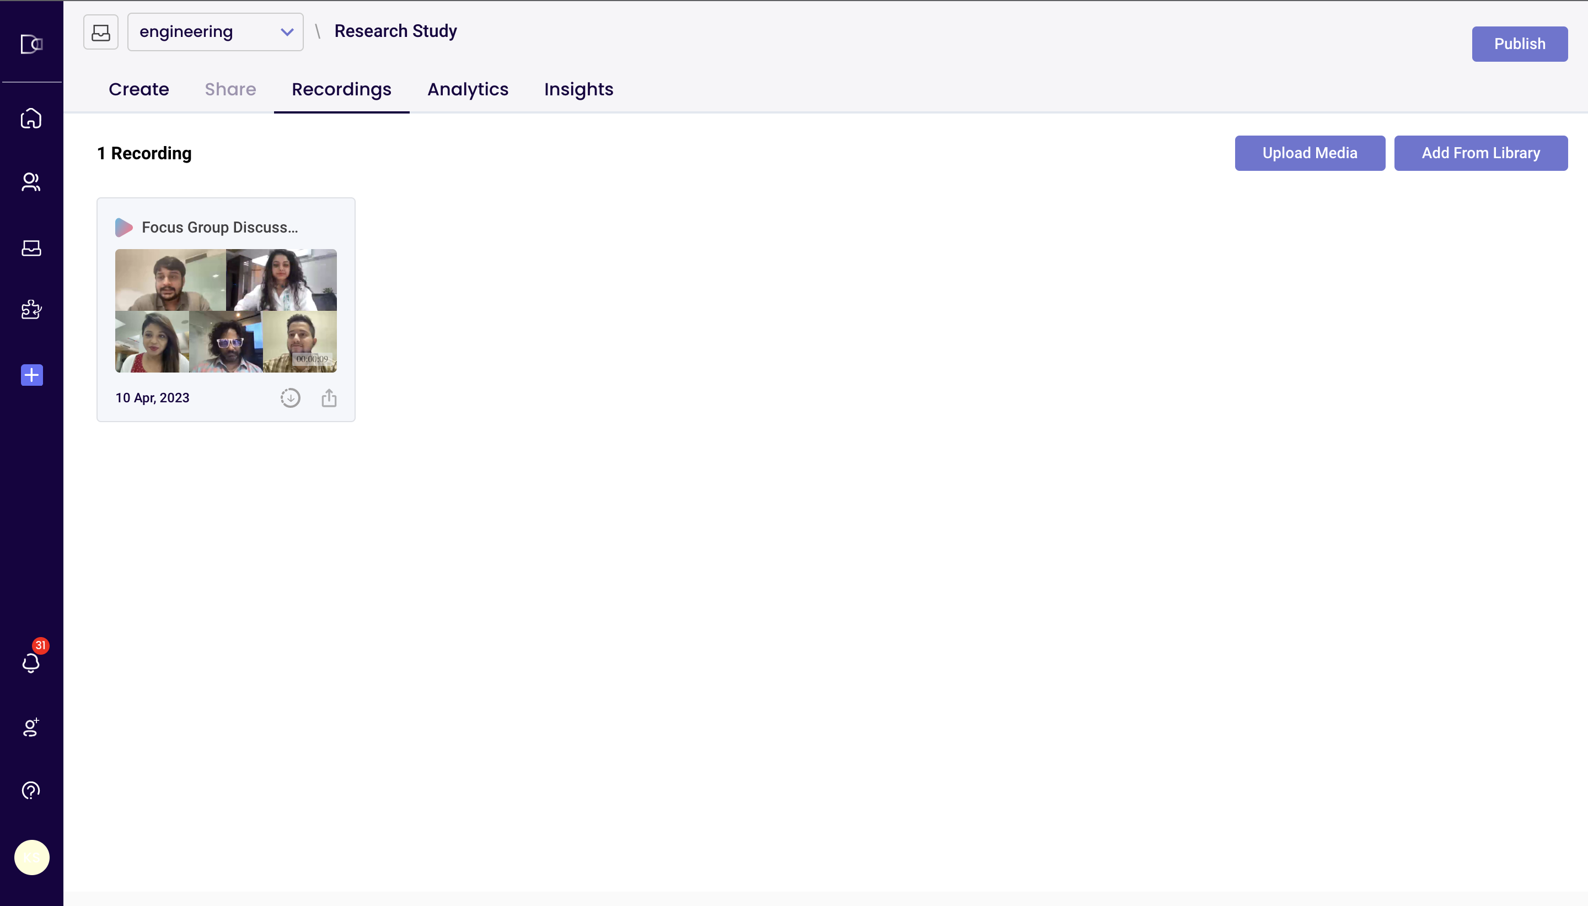Download the Focus Group recording
The height and width of the screenshot is (906, 1588).
(290, 398)
